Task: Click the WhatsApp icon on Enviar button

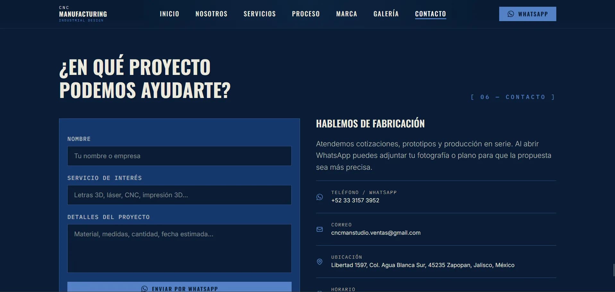Action: (144, 289)
